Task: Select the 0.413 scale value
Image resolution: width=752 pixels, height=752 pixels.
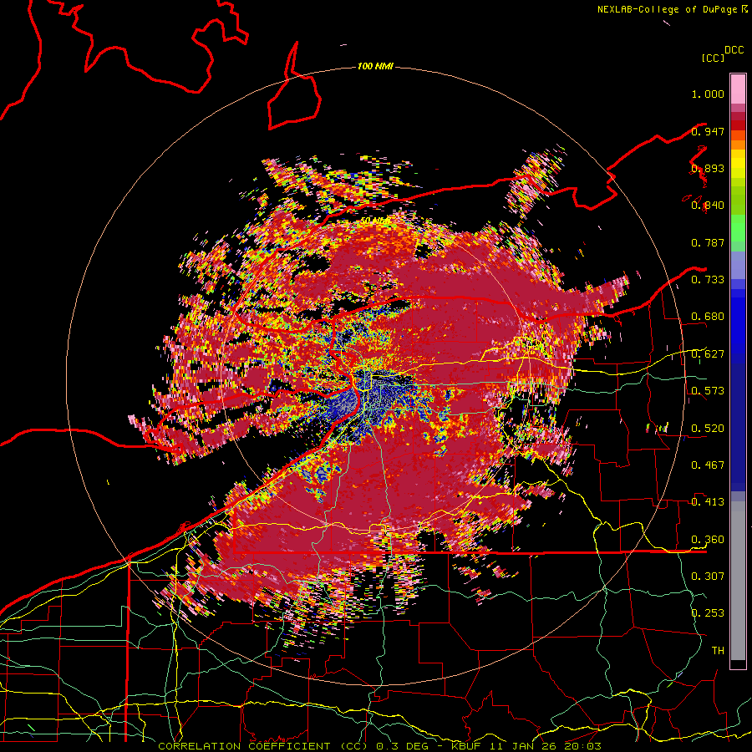Action: [708, 502]
